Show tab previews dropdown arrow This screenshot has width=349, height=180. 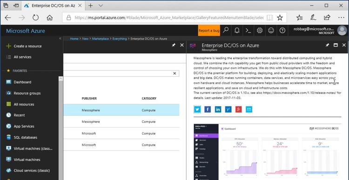point(101,6)
